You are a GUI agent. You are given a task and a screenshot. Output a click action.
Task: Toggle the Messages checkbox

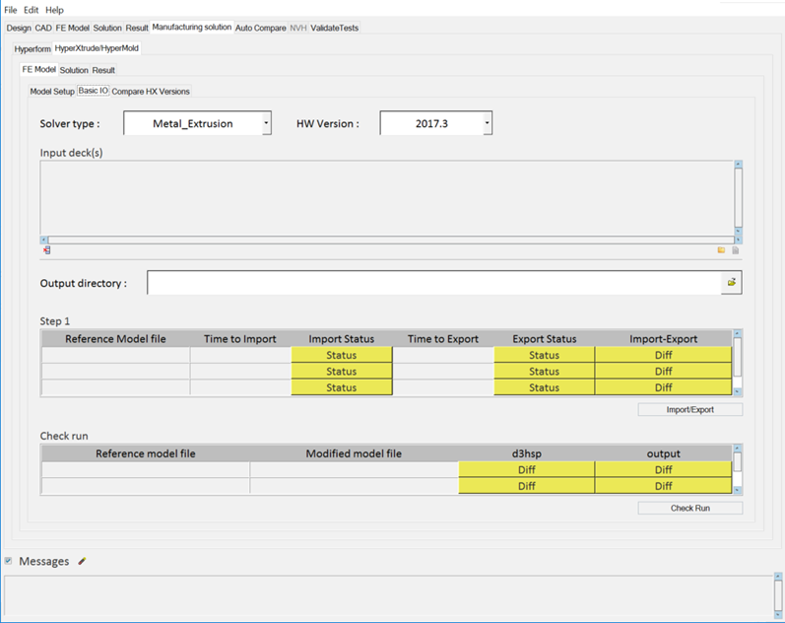pos(9,561)
